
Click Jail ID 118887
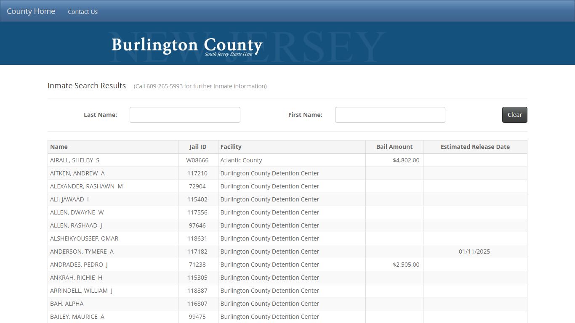pos(197,291)
